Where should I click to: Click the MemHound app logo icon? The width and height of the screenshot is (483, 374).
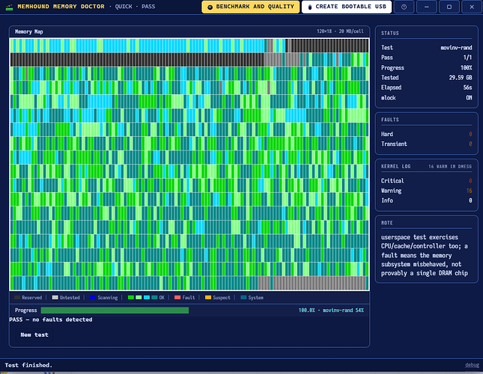coord(10,7)
